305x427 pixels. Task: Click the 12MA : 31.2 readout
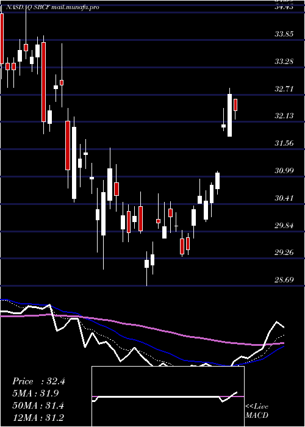(38, 417)
